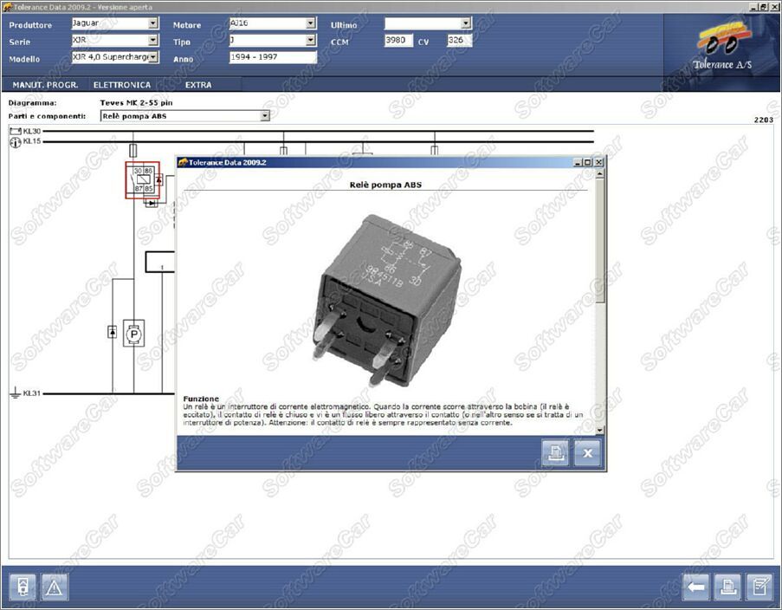Click the KL31 ground symbol
This screenshot has width=782, height=610.
tap(15, 393)
